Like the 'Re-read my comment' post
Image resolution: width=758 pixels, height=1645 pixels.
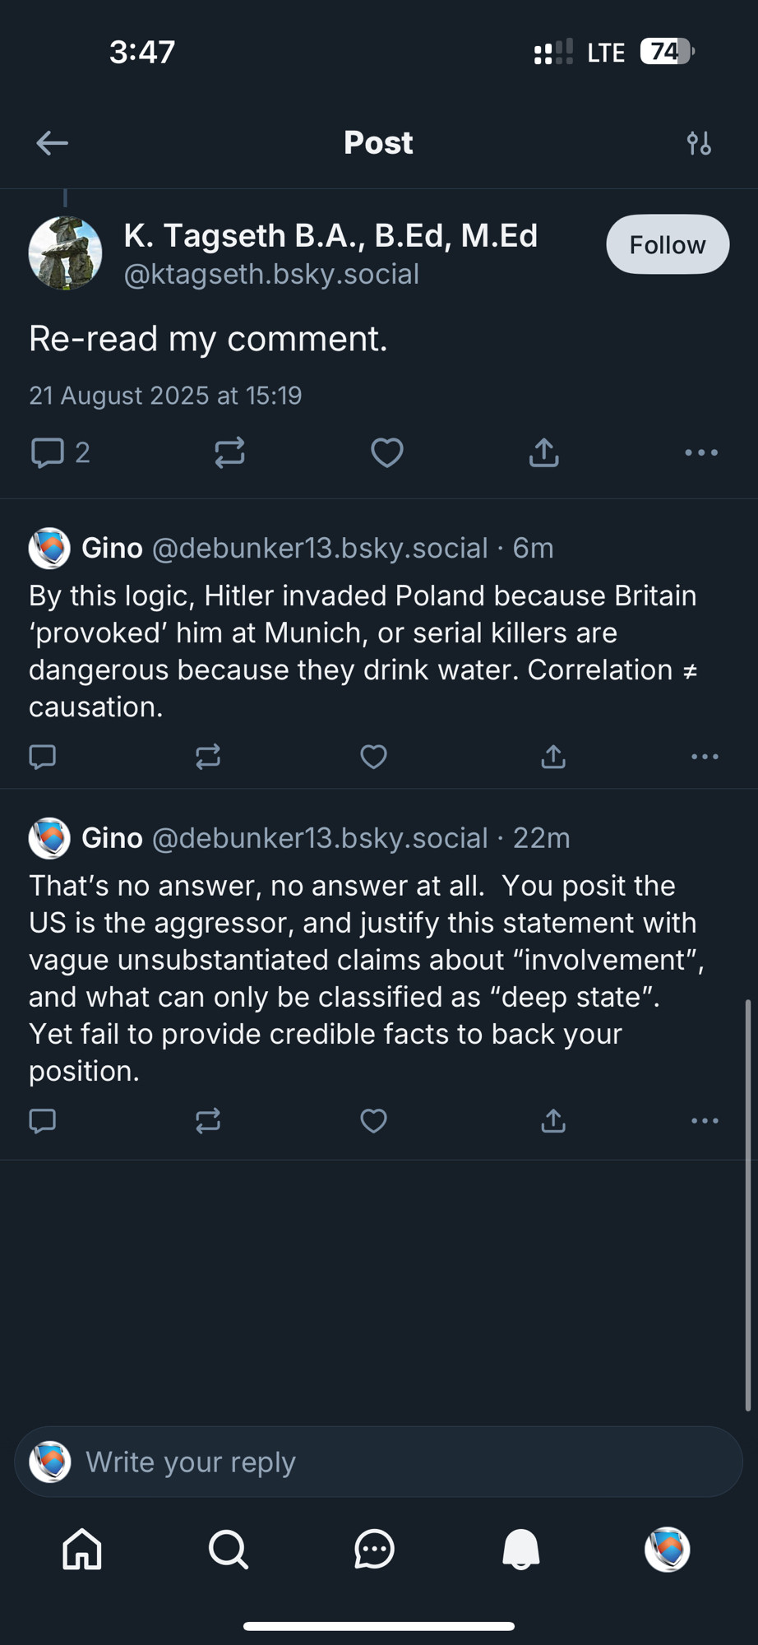386,452
